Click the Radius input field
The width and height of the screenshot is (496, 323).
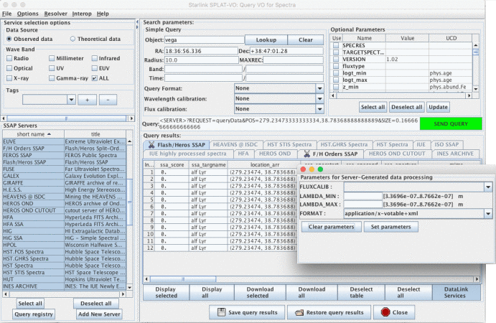[x=201, y=60]
